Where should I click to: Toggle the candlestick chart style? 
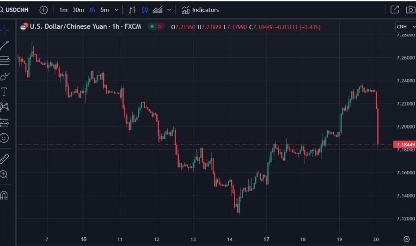pyautogui.click(x=145, y=10)
